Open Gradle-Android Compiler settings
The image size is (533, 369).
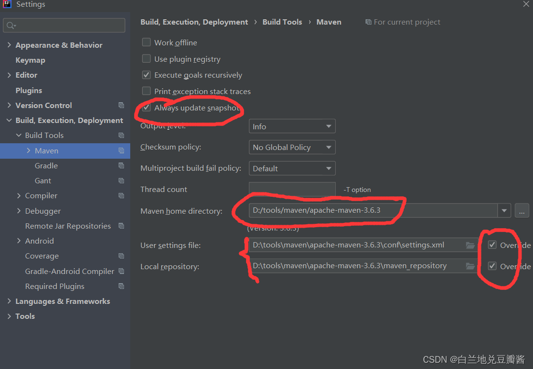coord(69,271)
